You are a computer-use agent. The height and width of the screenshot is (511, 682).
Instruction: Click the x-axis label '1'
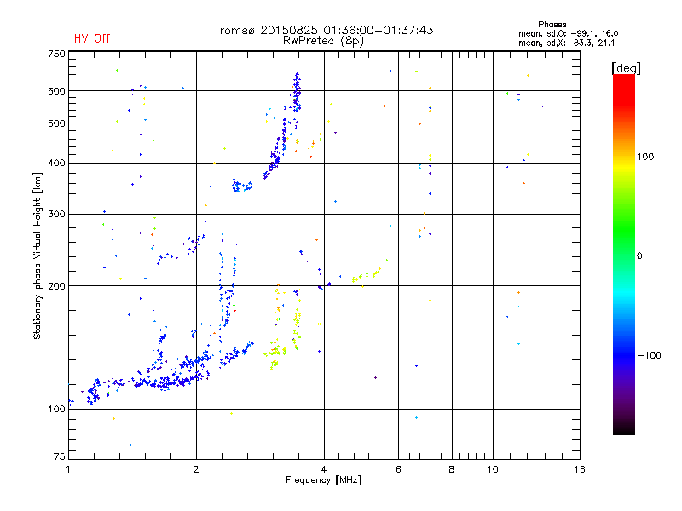68,469
